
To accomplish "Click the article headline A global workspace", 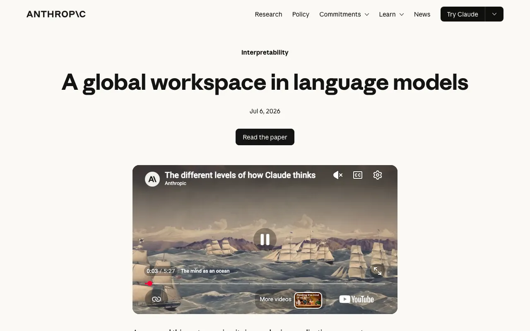I will (265, 82).
